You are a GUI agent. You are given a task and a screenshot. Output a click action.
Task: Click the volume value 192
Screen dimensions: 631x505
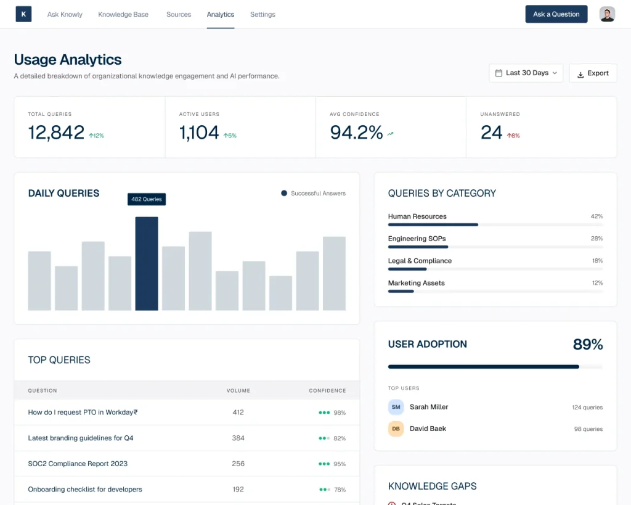238,490
